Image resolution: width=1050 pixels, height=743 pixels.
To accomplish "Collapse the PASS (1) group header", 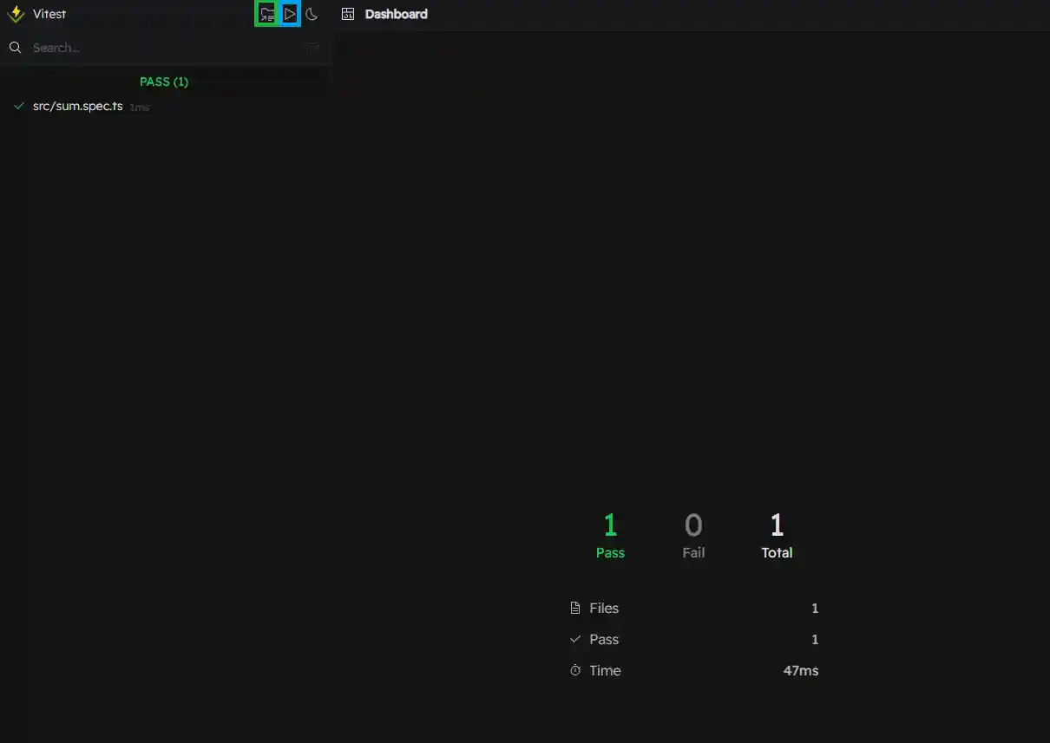I will [x=164, y=81].
